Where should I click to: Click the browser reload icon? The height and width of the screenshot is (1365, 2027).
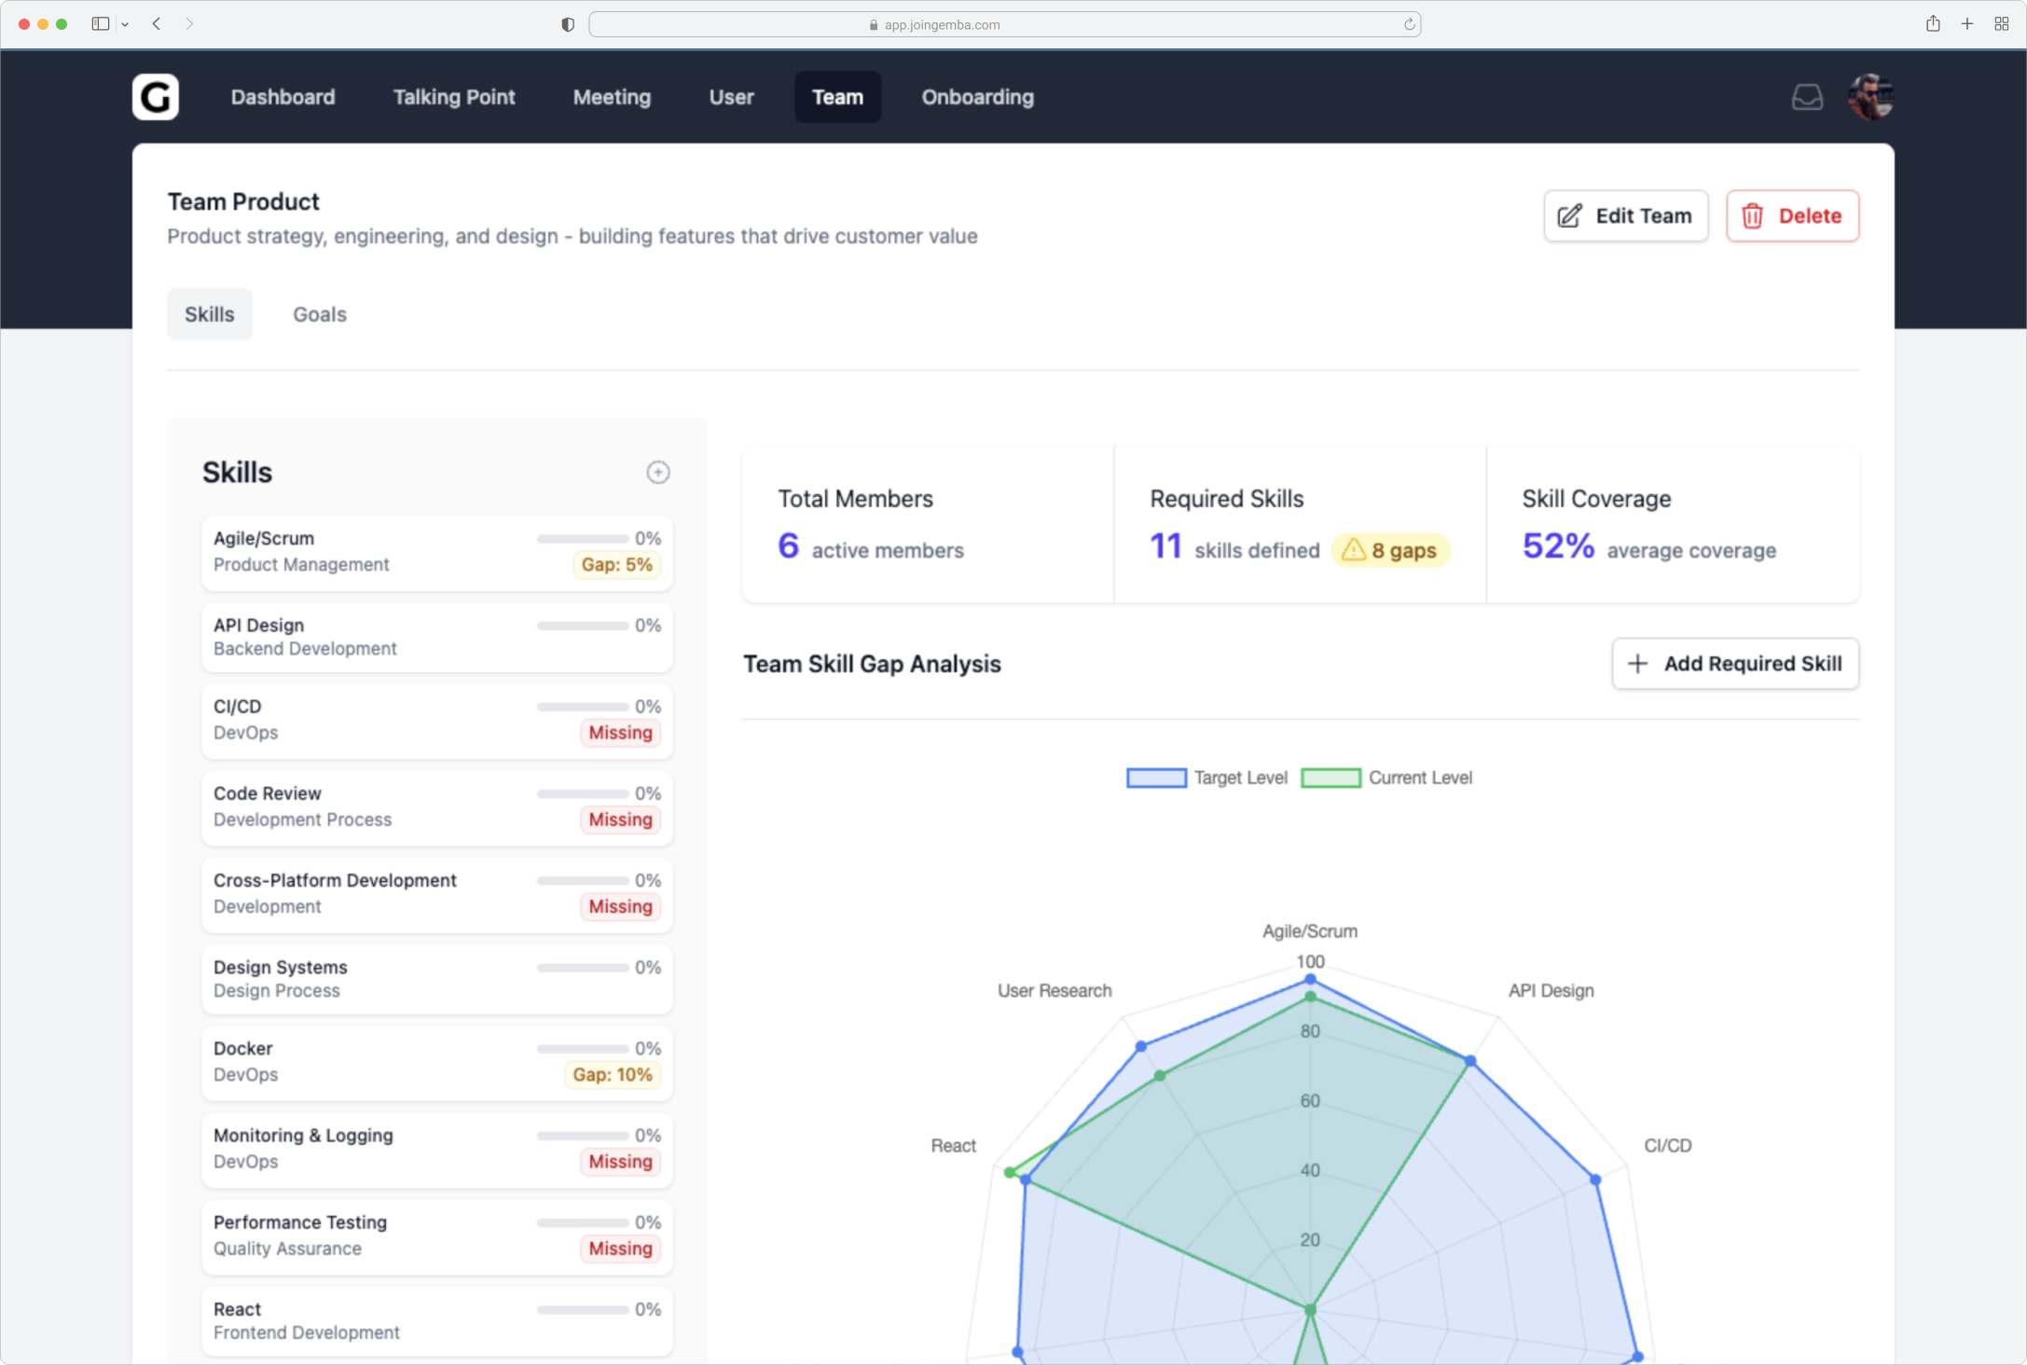click(x=1409, y=25)
